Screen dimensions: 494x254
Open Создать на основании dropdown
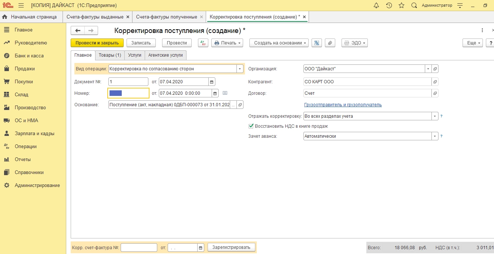click(279, 43)
